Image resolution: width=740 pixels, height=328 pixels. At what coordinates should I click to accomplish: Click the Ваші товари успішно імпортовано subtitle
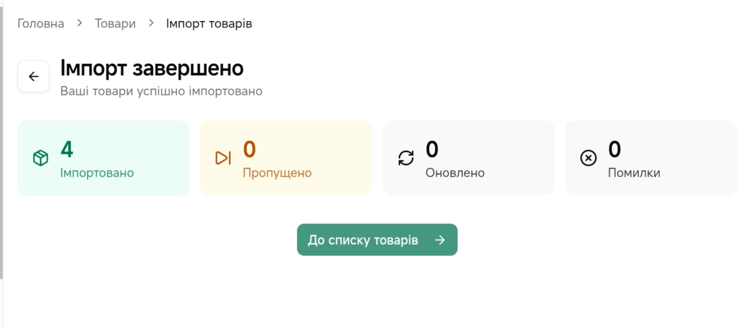161,91
